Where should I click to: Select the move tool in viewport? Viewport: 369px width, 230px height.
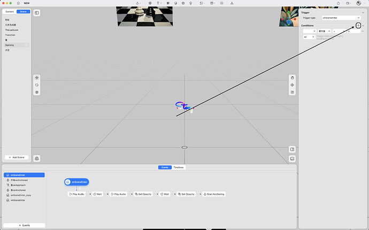tap(37, 78)
